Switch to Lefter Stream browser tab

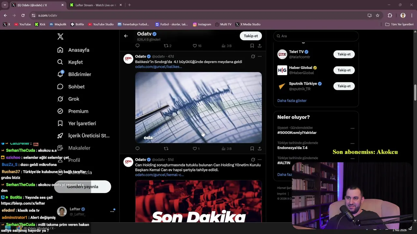tap(94, 5)
